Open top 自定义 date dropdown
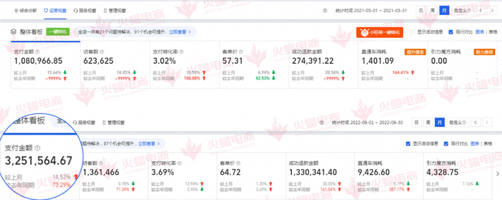Viewport: 502px width, 200px height. pos(462,10)
